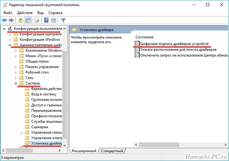This screenshot has width=229, height=161.
Task: Open Указать расположения для поиска драйверов
Action: (x=178, y=50)
